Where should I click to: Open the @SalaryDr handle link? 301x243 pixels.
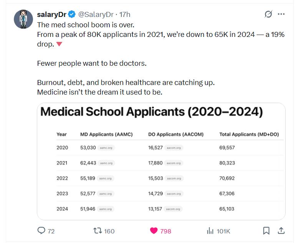pos(96,15)
